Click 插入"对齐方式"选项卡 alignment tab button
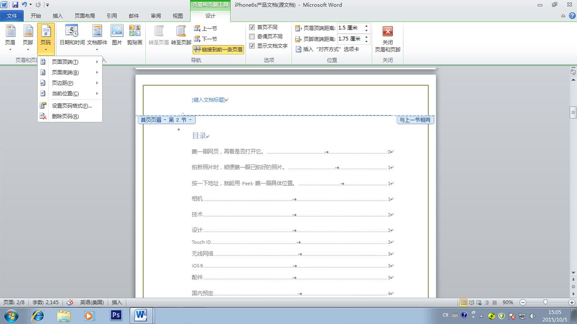Image resolution: width=577 pixels, height=324 pixels. coord(327,49)
